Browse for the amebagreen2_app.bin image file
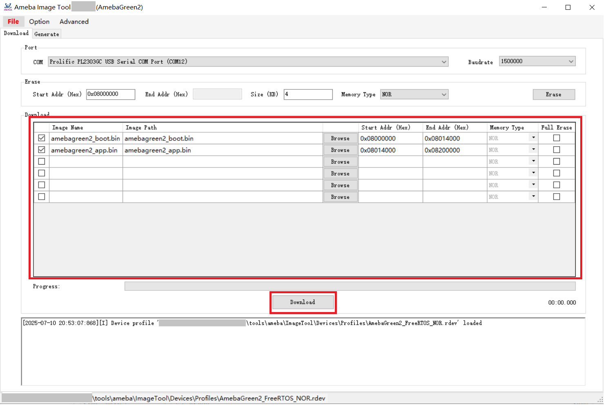The width and height of the screenshot is (608, 406). (340, 150)
